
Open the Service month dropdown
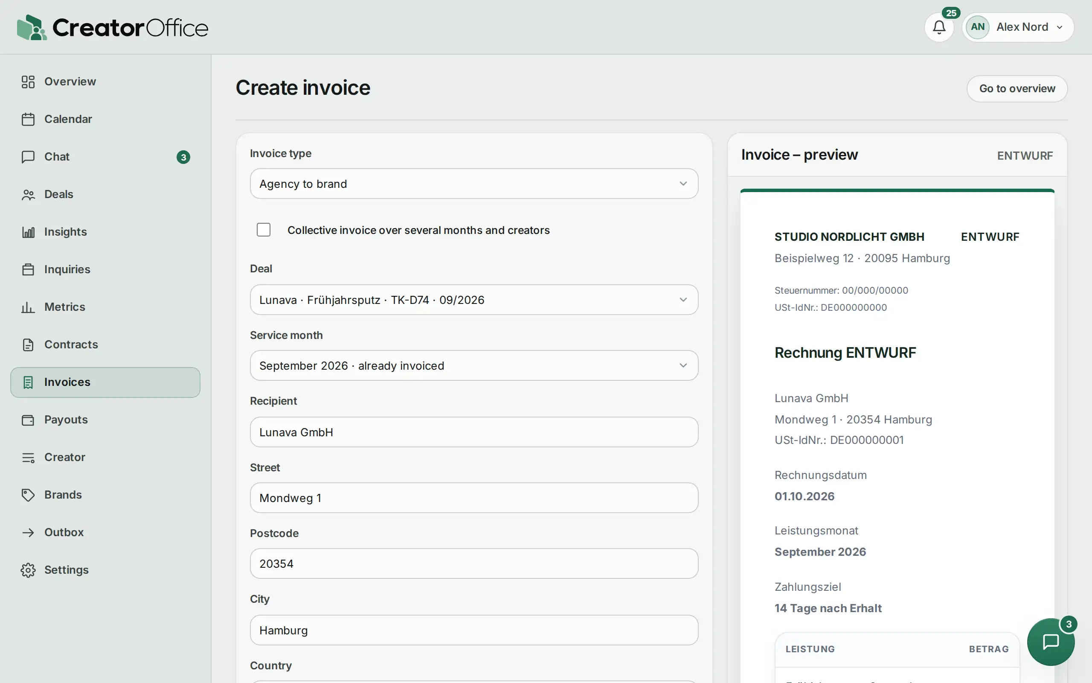pyautogui.click(x=474, y=365)
